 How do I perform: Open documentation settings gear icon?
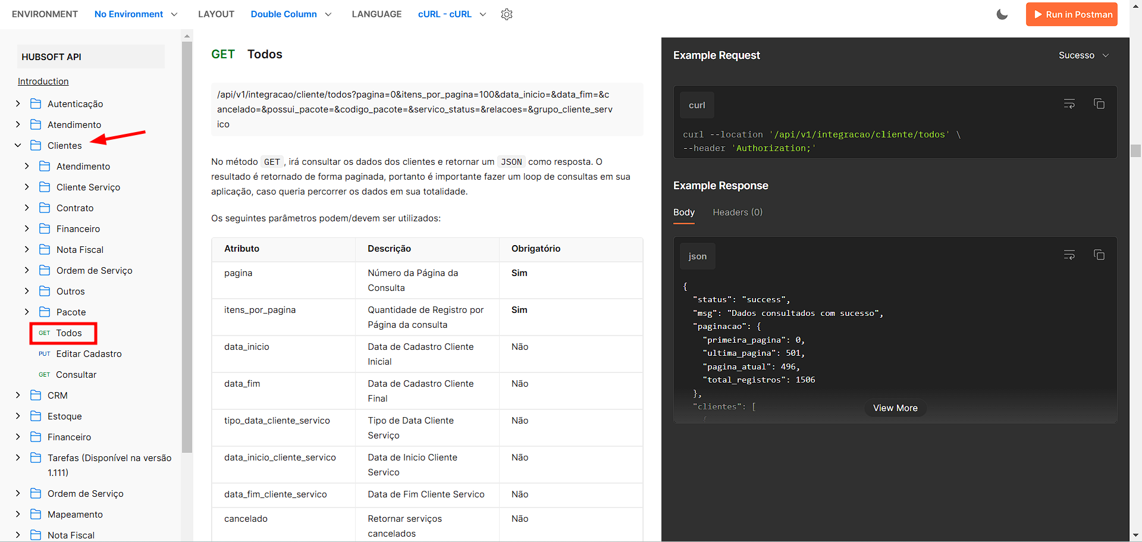tap(507, 14)
